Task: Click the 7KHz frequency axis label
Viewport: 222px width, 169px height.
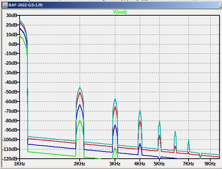Action: coord(189,164)
